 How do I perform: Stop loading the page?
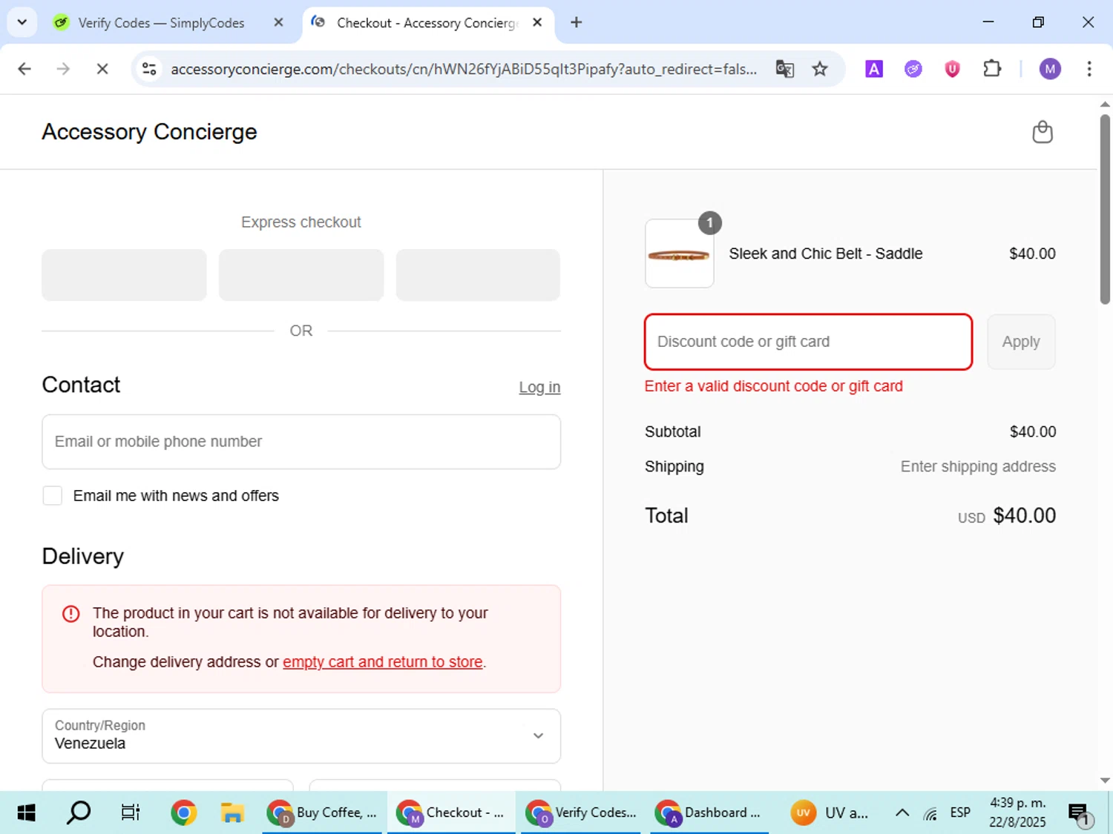pos(102,69)
